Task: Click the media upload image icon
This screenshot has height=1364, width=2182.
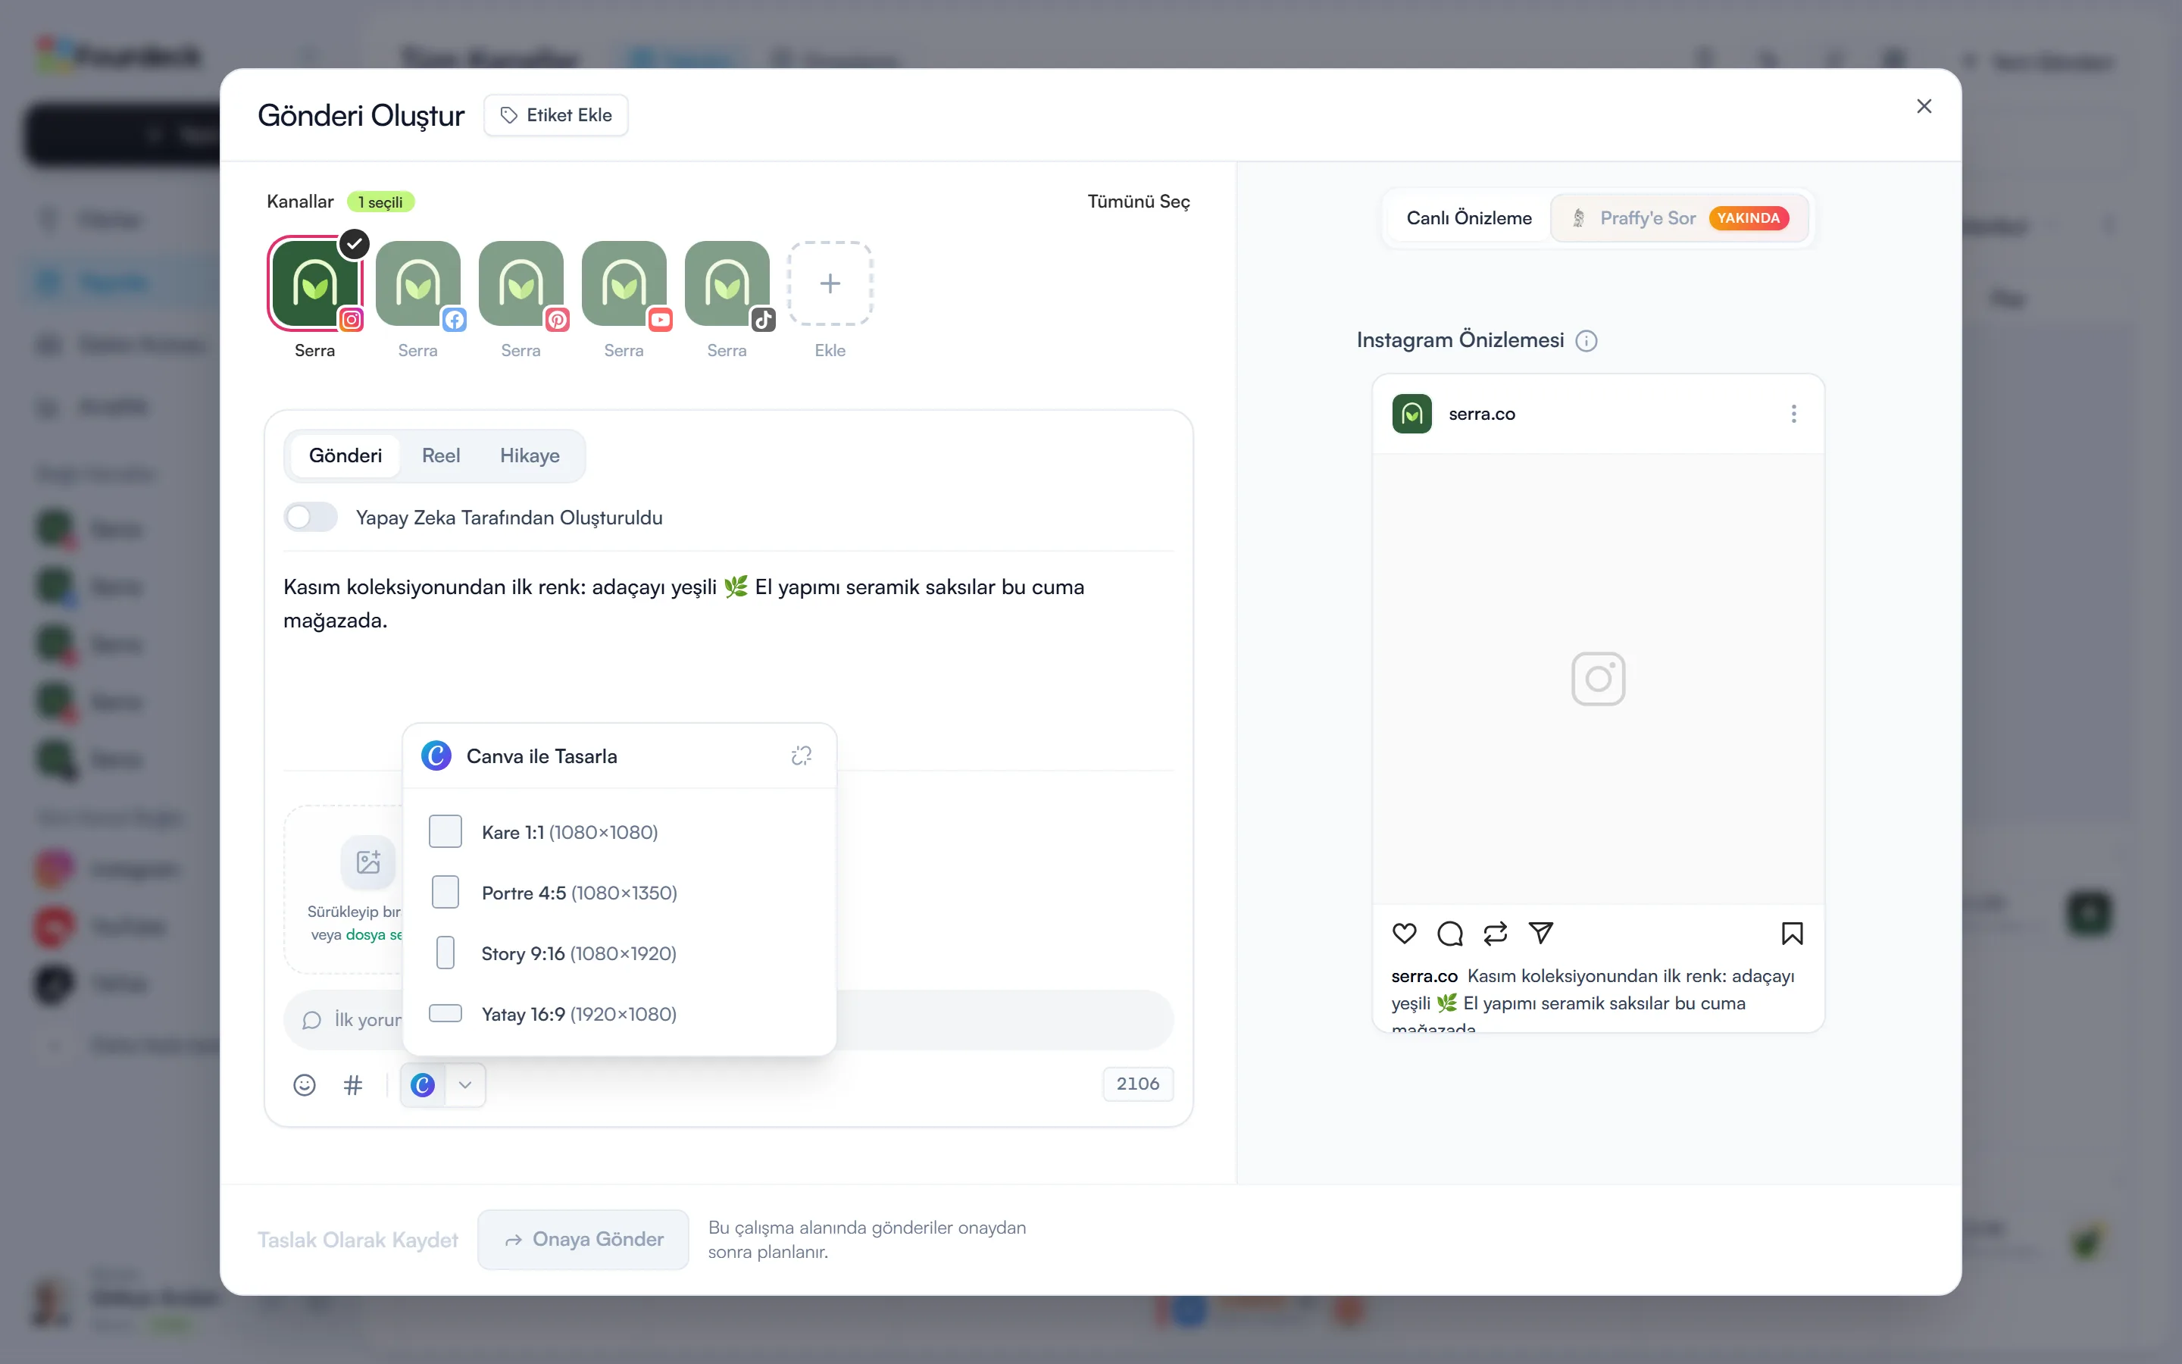Action: (368, 862)
